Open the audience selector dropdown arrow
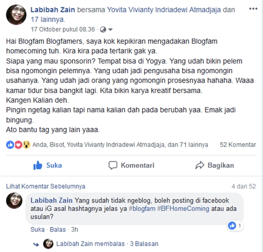This screenshot has height=252, width=263. coord(110,29)
